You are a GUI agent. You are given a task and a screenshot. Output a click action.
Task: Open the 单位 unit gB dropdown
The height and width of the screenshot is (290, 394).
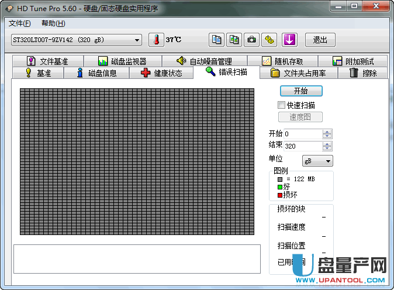coord(317,161)
